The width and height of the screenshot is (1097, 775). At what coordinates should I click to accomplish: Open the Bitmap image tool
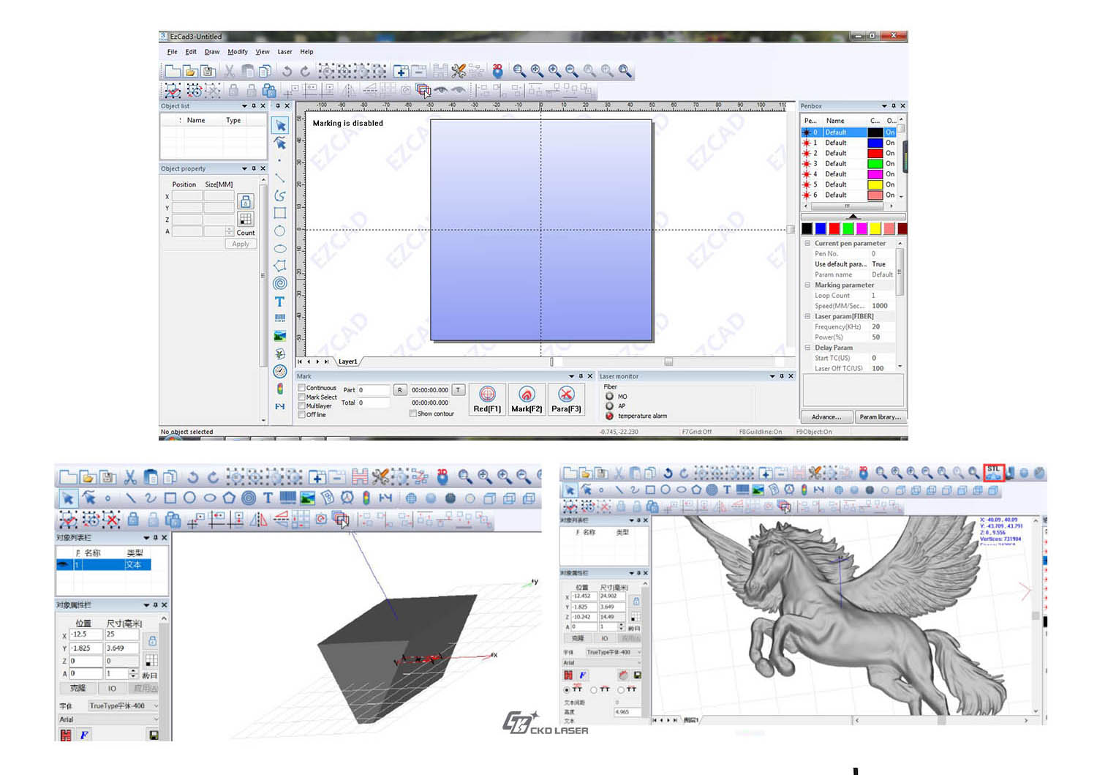280,336
